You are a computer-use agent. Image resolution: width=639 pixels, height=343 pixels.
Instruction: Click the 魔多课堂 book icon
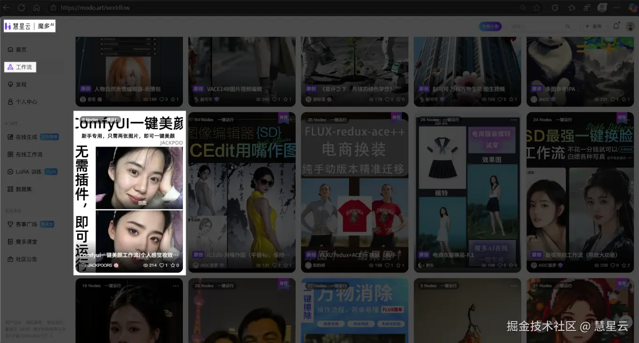coord(10,242)
